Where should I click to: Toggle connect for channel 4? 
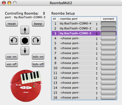coord(108,38)
